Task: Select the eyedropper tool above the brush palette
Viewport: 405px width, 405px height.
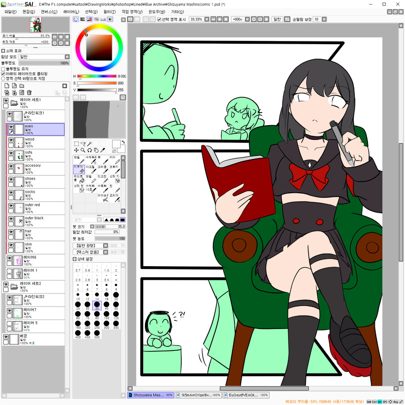Action: click(x=103, y=150)
